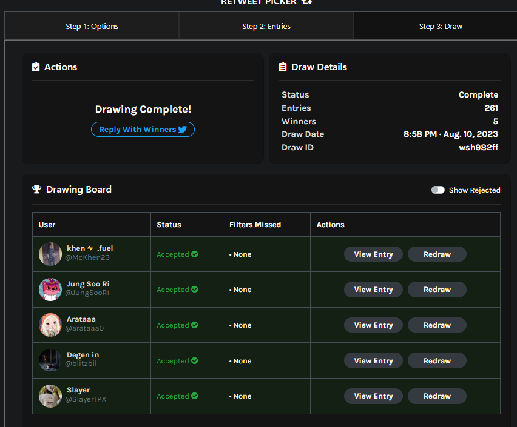517x427 pixels.
Task: Toggle the Show Rejected switch
Action: point(438,190)
